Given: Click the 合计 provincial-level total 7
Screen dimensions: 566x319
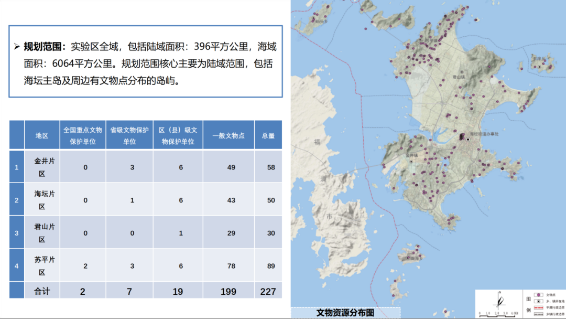Looking at the screenshot, I should point(129,292).
